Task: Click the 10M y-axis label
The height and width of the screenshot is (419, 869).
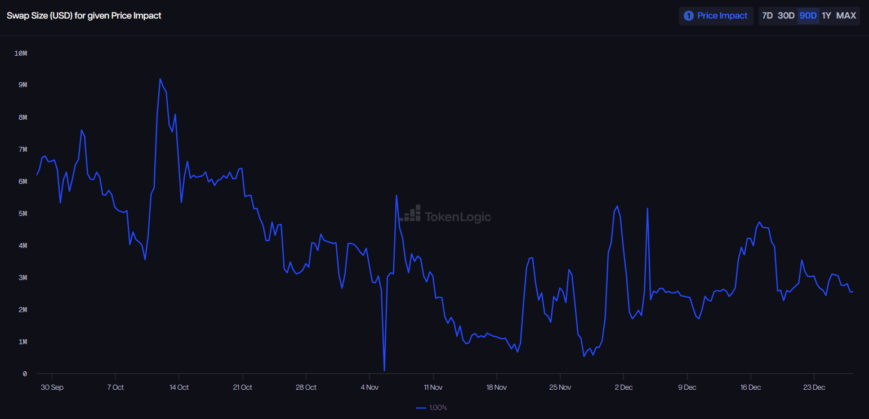Action: click(21, 53)
